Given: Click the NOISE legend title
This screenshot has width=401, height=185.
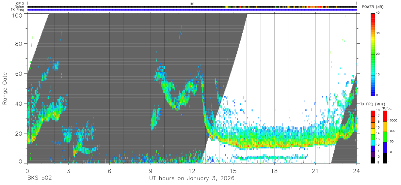Looking at the screenshot, I should coord(387,108).
